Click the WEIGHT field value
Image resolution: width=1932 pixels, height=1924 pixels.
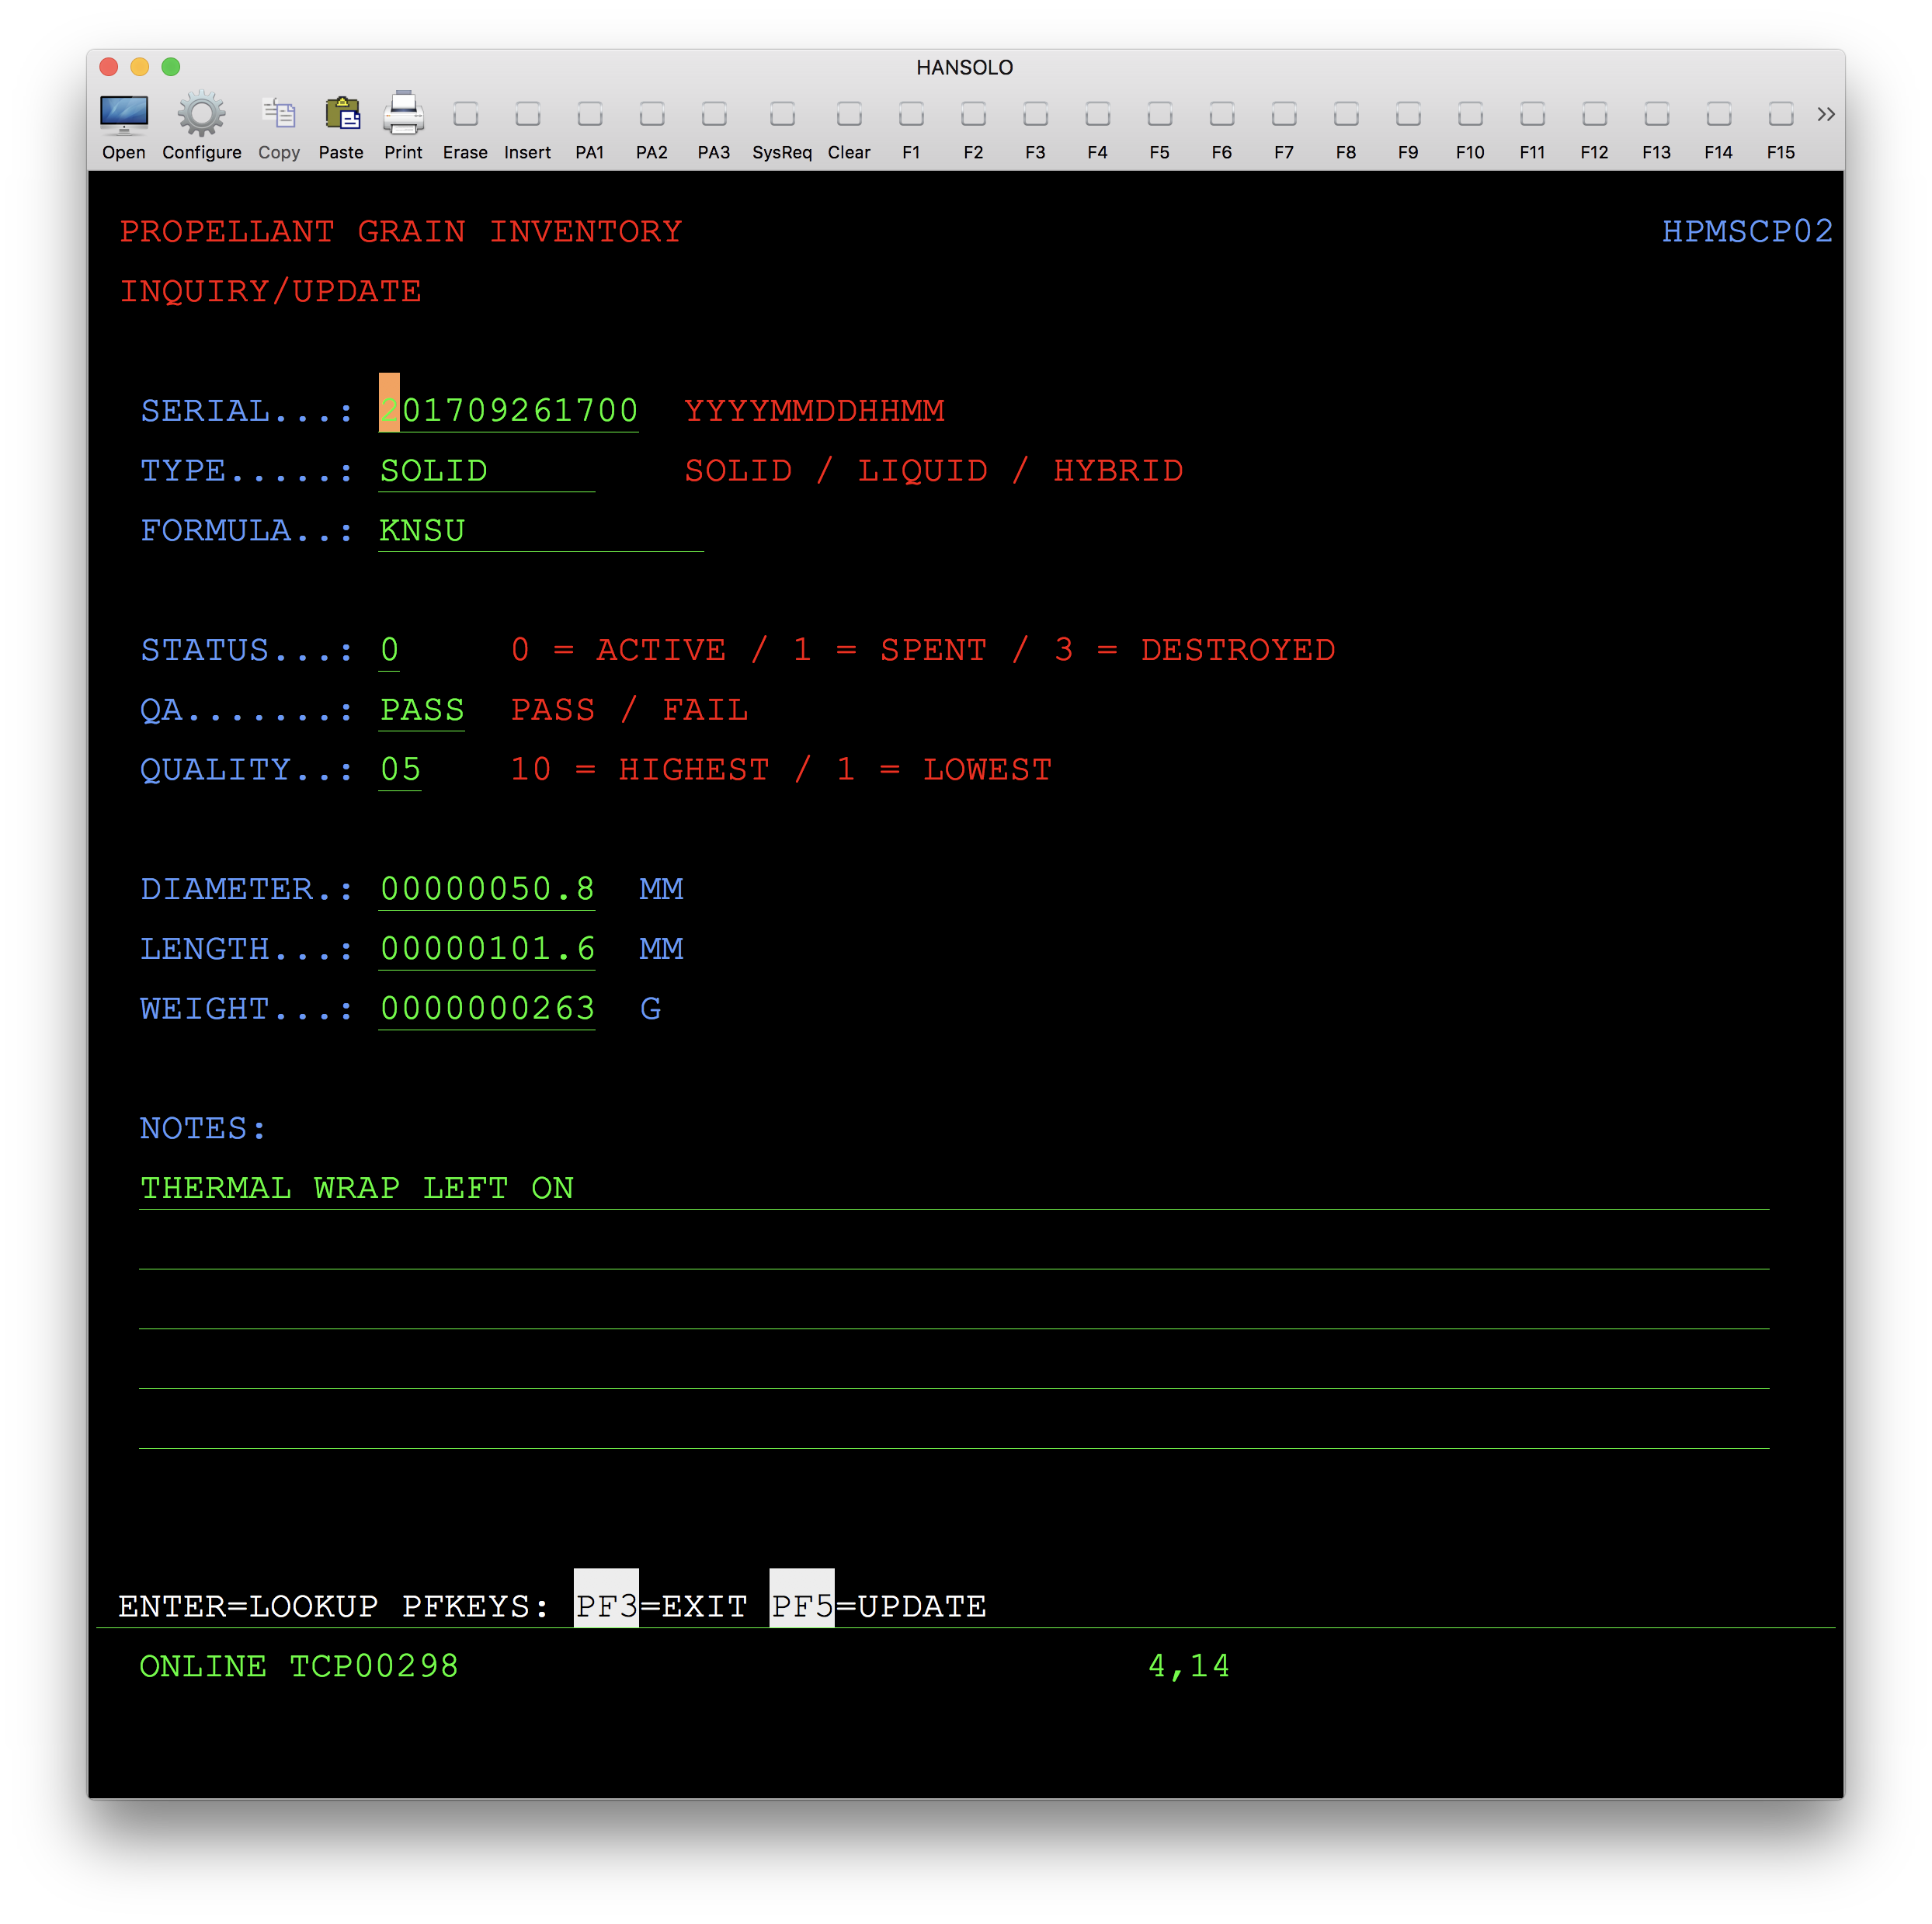[487, 1008]
